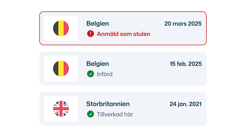
Task: Click the green checkmark next to Införd
Action: point(91,74)
